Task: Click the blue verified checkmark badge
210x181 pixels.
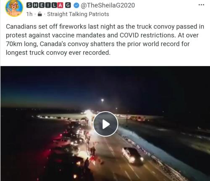Action: click(x=76, y=5)
